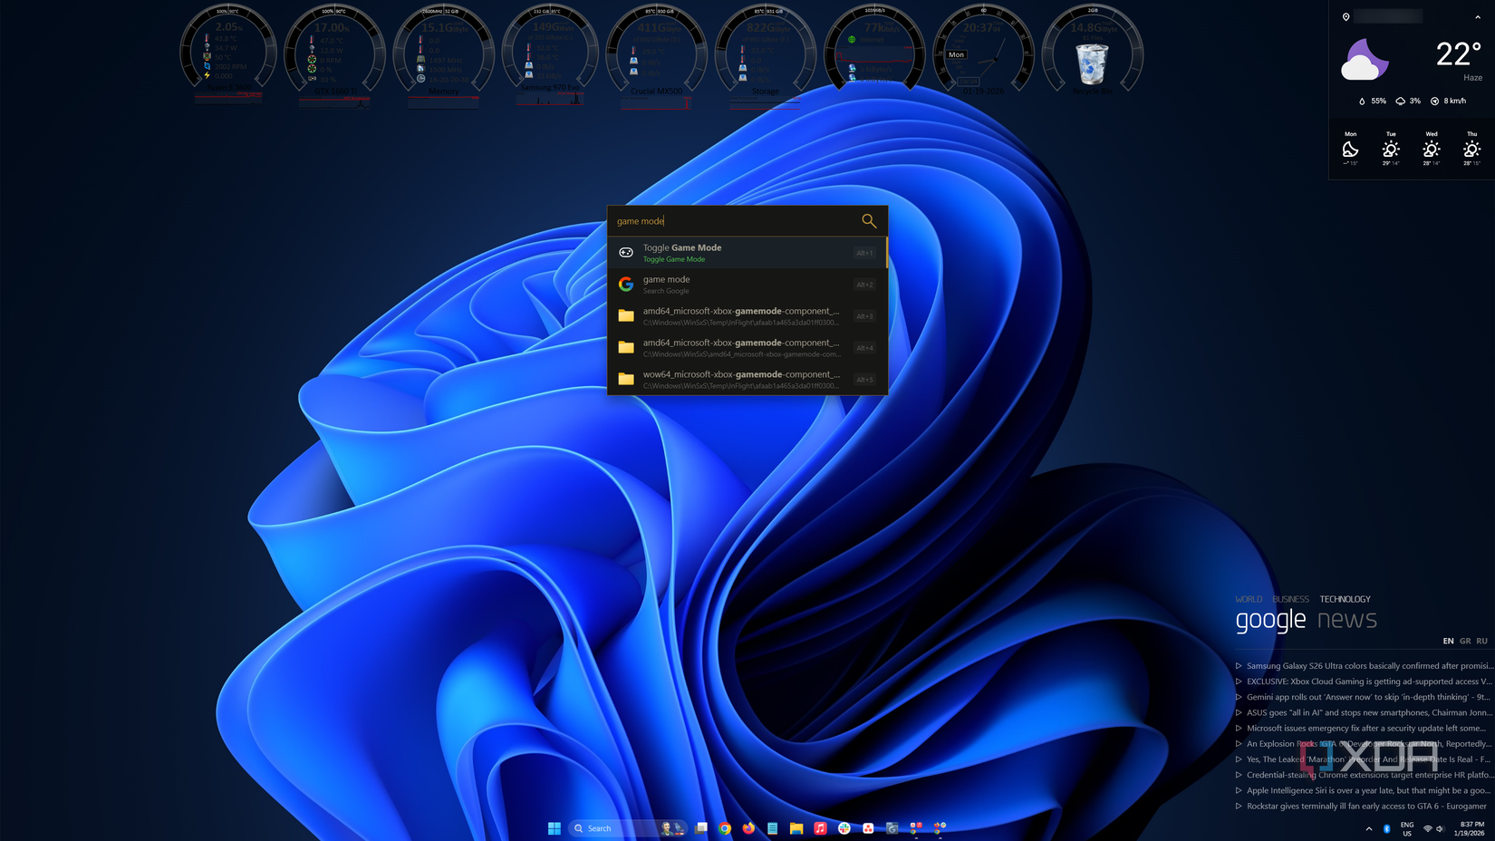Click the magnifier icon in the launcher

click(x=868, y=220)
